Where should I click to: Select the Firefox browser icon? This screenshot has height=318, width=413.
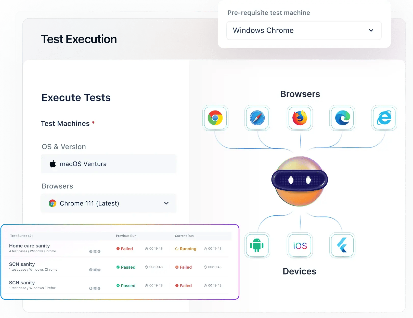pos(300,118)
